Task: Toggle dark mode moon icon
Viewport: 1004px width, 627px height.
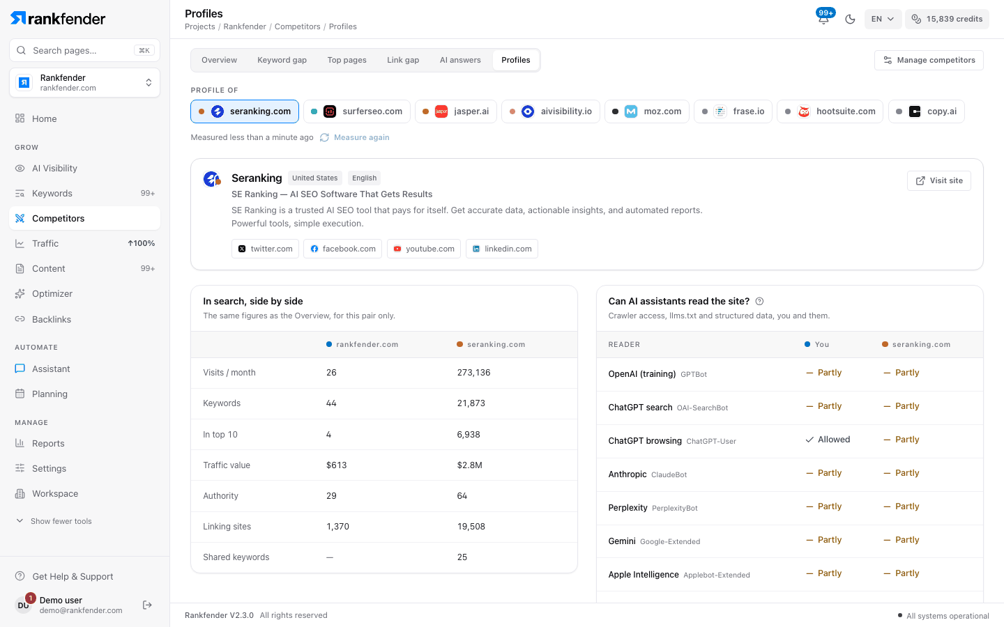Action: pos(850,19)
